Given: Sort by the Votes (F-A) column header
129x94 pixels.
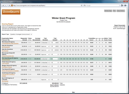Looking at the screenshot, I should 30,39.
